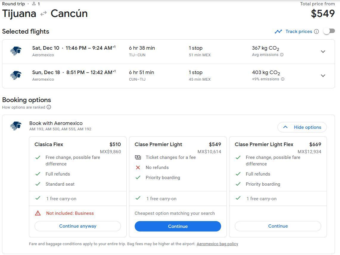
Task: Open the Aeromexico bag policy link
Action: click(217, 244)
